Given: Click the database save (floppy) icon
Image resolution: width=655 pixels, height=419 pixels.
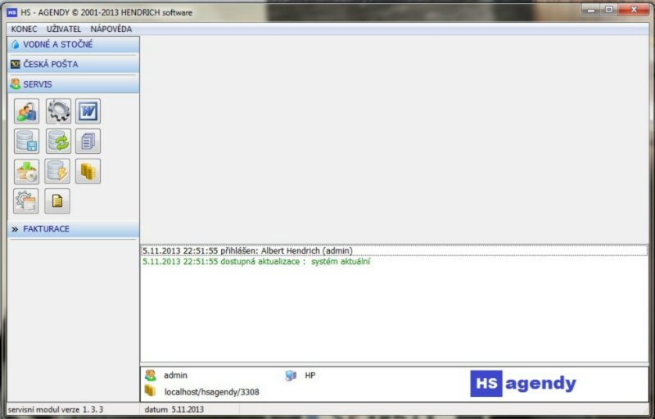Looking at the screenshot, I should 27,141.
